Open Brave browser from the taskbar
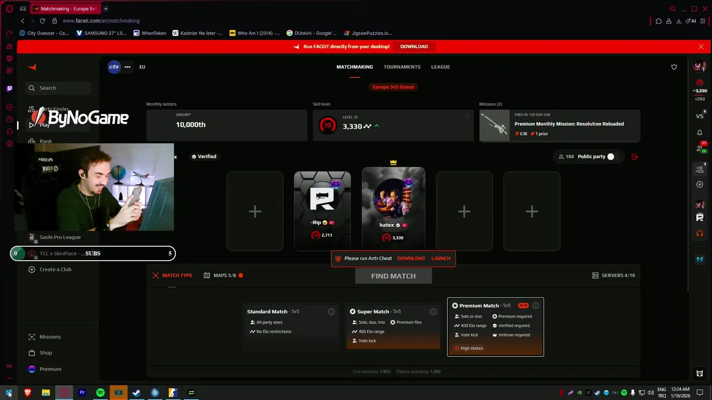This screenshot has width=712, height=400. (28, 393)
